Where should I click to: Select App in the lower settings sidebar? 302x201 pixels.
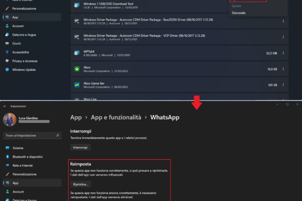tap(33, 183)
